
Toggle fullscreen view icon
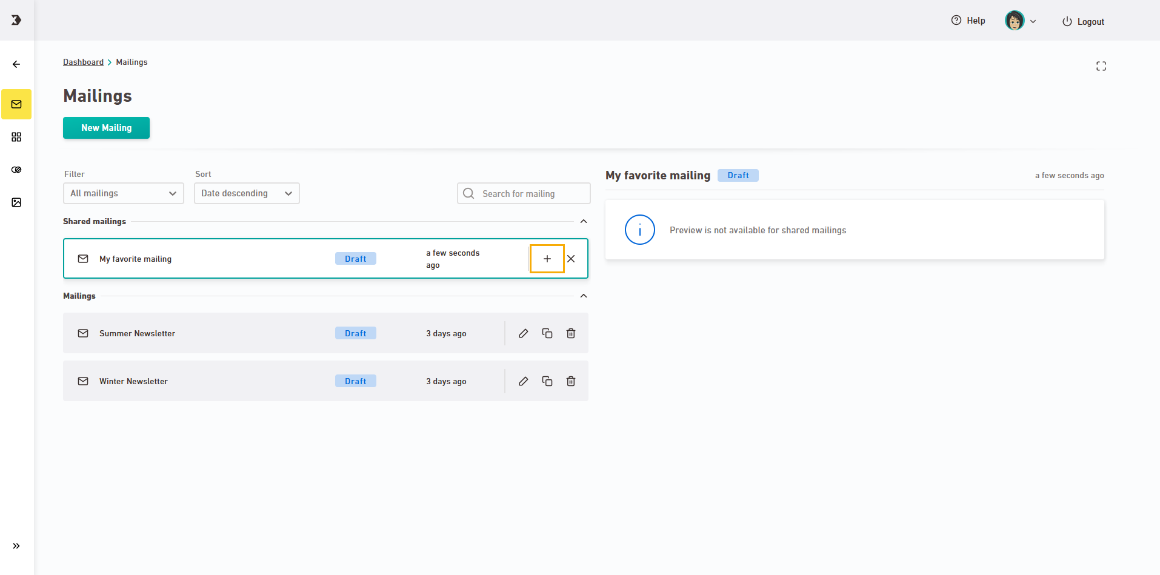(1101, 66)
